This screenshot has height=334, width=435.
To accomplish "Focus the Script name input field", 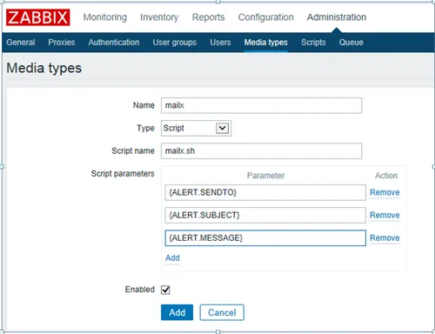I will click(x=261, y=150).
